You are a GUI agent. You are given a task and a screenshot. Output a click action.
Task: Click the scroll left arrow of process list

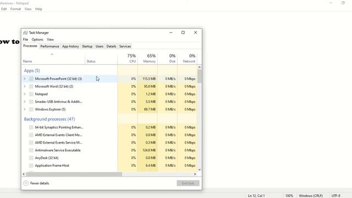coord(24,174)
